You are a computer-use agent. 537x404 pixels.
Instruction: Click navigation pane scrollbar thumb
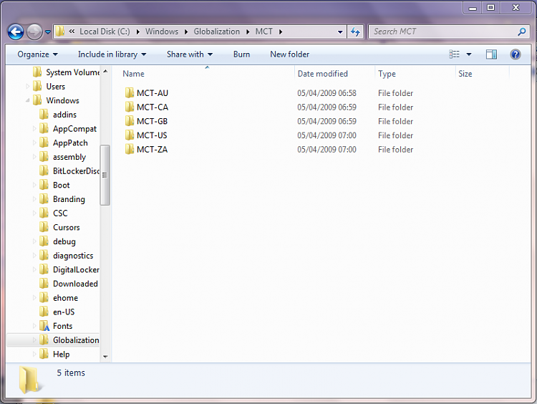(105, 175)
